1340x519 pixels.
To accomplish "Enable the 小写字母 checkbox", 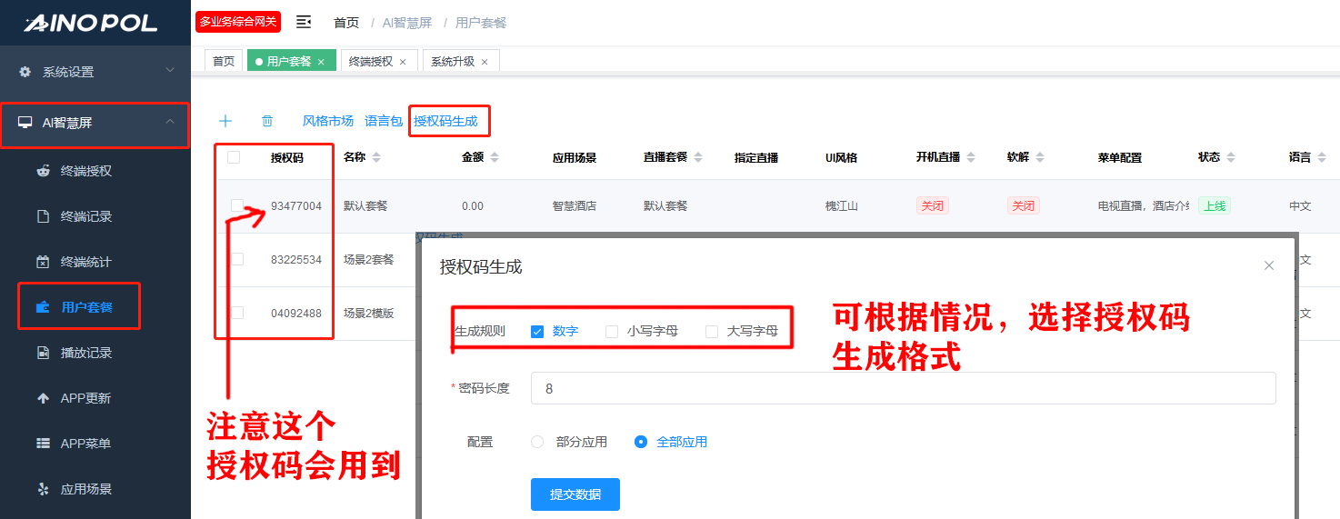I will pyautogui.click(x=612, y=332).
